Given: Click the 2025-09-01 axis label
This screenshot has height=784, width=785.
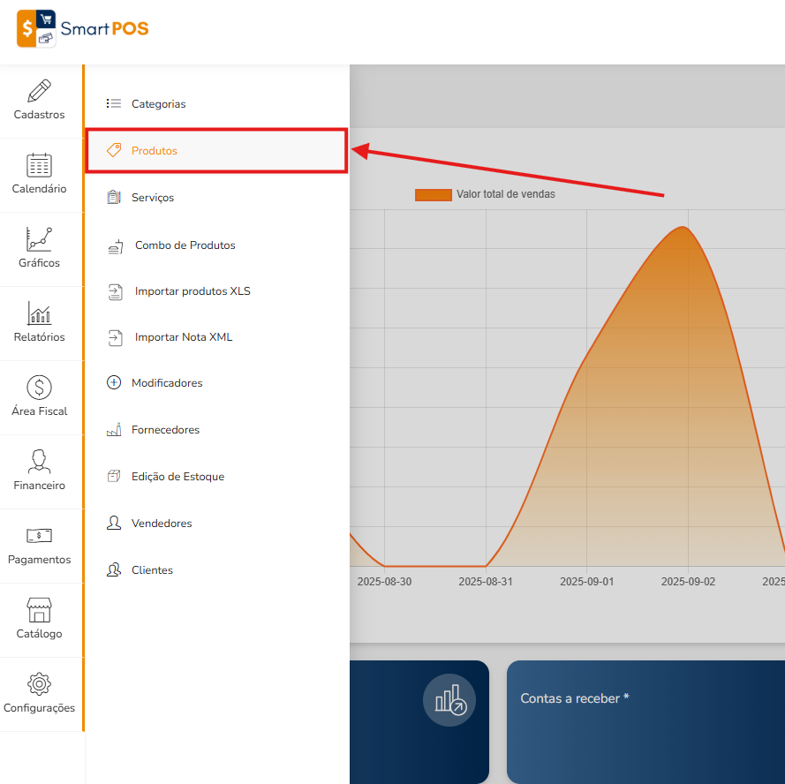Looking at the screenshot, I should pyautogui.click(x=586, y=582).
